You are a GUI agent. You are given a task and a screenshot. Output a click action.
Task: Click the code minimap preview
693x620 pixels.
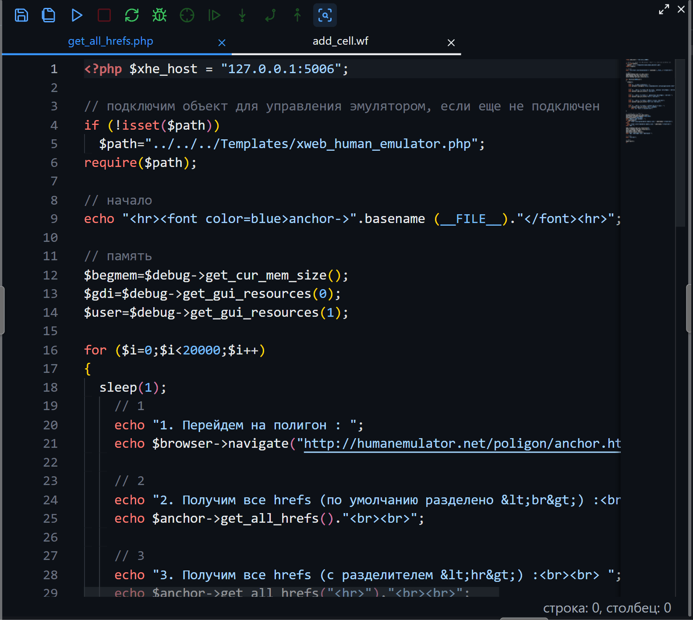[x=650, y=101]
